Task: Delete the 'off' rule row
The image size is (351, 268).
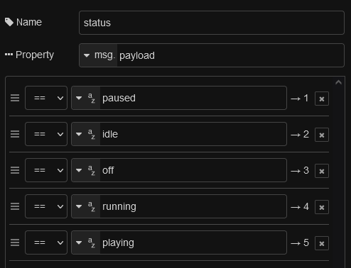Action: point(322,171)
